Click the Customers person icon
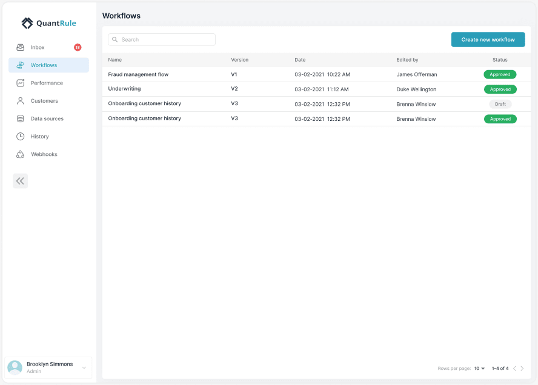538x385 pixels. (x=20, y=100)
